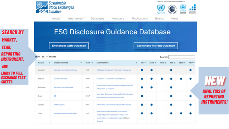Click the GRI dot for Chile
The height and width of the screenshot is (129, 229).
142,113
